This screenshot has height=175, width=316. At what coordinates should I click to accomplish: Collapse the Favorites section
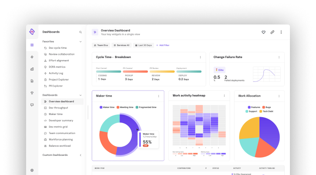tap(80, 42)
